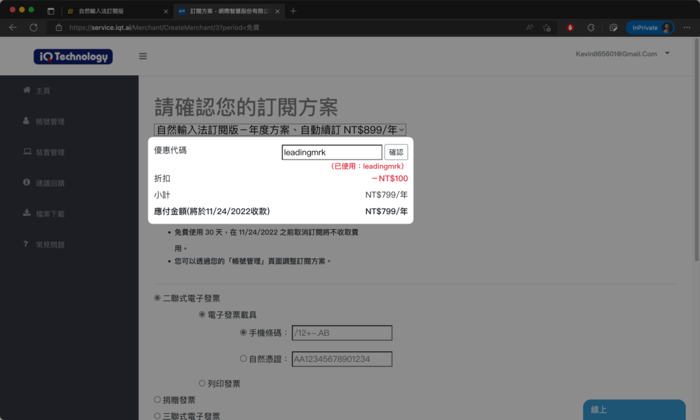Select 手機條碼 radio button
The height and width of the screenshot is (420, 700).
tap(243, 332)
